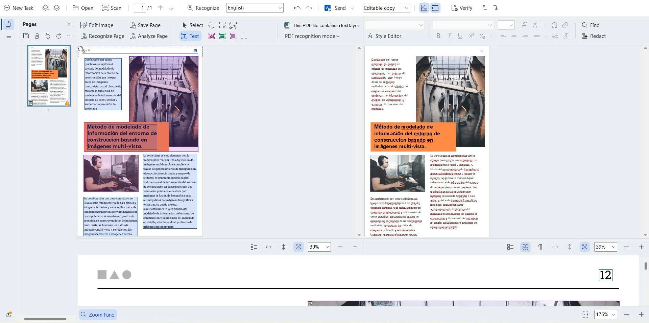649x323 pixels.
Task: Click Find in text toolbar
Action: [591, 25]
